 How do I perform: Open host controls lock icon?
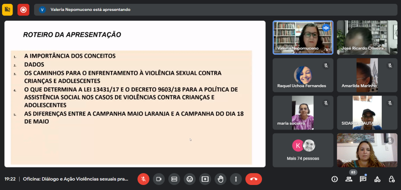pos(391,179)
